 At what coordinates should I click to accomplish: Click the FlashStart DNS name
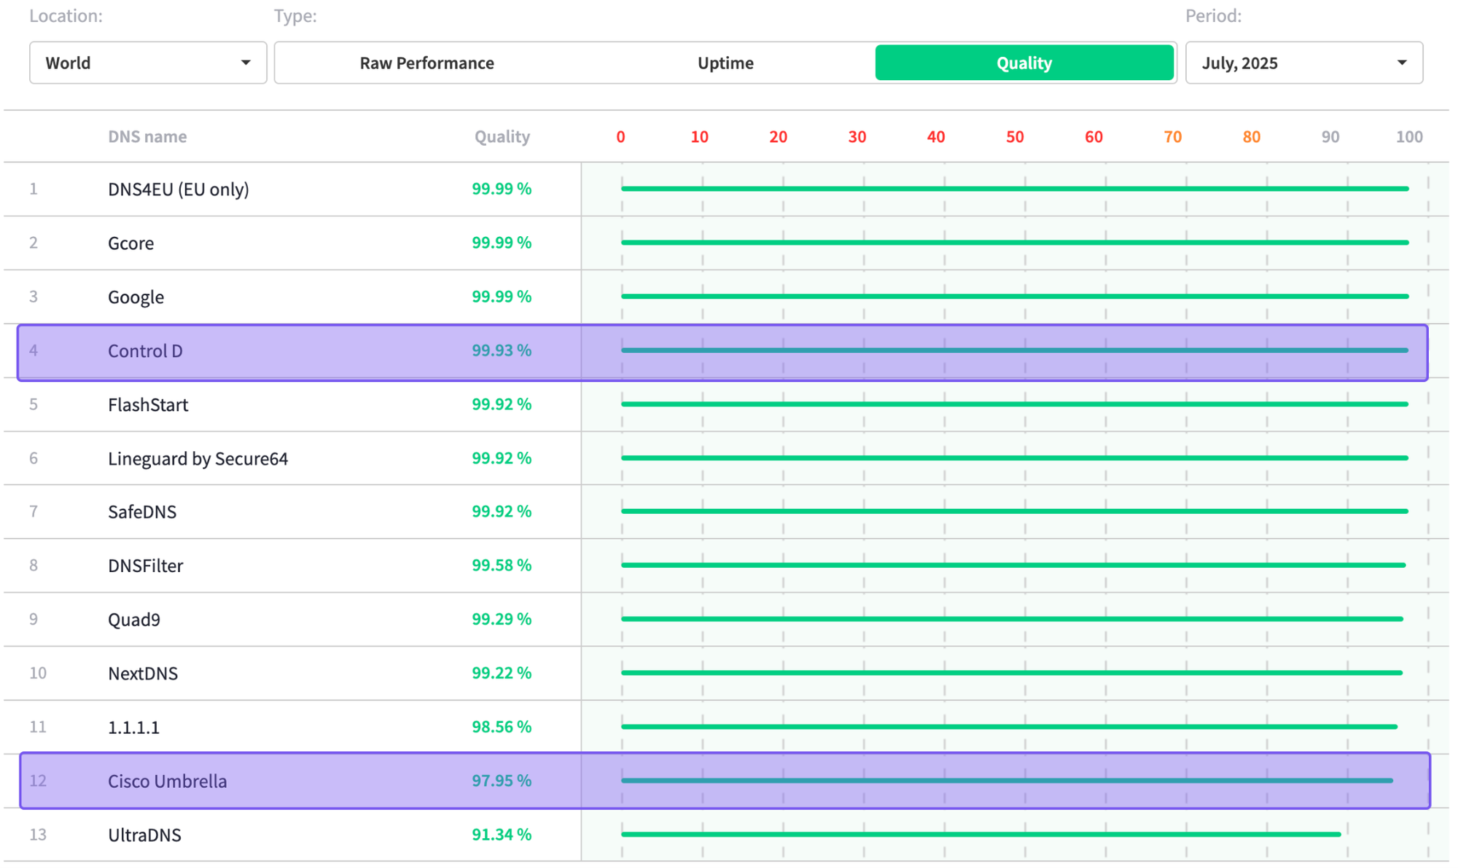pyautogui.click(x=148, y=404)
